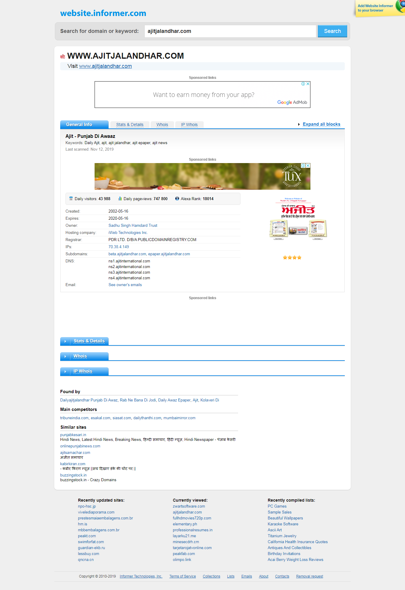Open the website.informer.com logo link

[103, 13]
